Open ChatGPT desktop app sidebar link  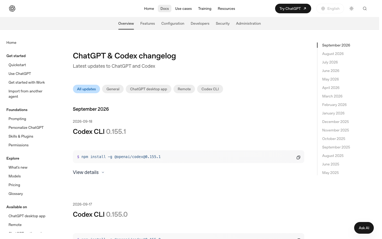pyautogui.click(x=27, y=216)
